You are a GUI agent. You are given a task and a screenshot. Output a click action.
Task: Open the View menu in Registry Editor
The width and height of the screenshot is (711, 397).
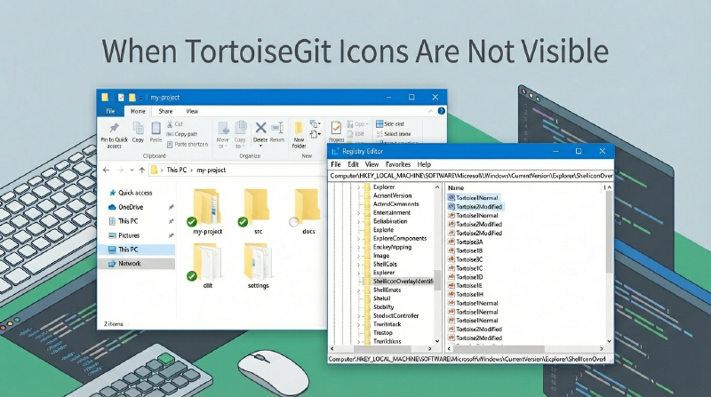point(371,164)
